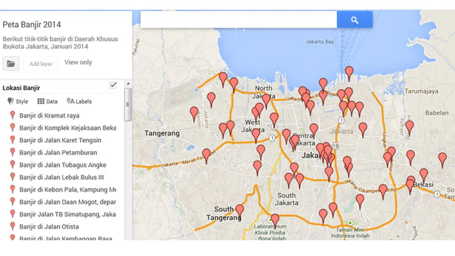Image resolution: width=455 pixels, height=256 pixels.
Task: Click the pin icon beside Banjir Jalan TB Simatupang
Action: point(13,214)
